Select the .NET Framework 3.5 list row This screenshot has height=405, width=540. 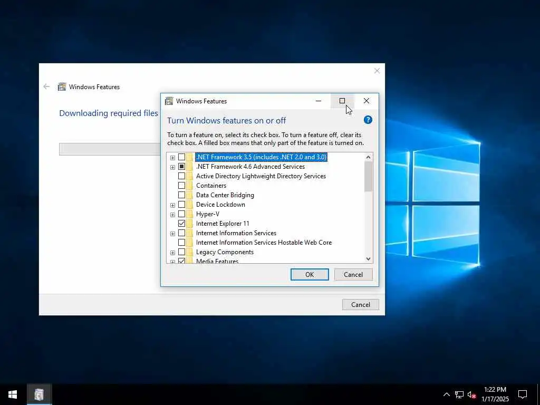(x=262, y=157)
